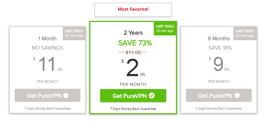Click Get PureVPN button for 6 Months plan
Viewport: 269px width, 122px height.
(x=219, y=95)
